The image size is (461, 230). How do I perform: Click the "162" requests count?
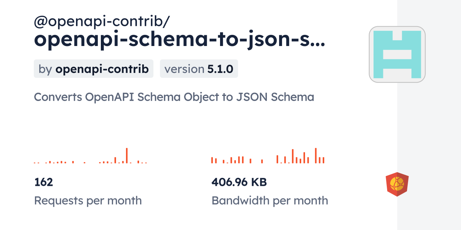point(44,182)
